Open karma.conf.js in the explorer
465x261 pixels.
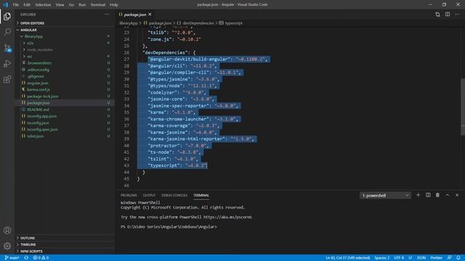click(x=65, y=89)
